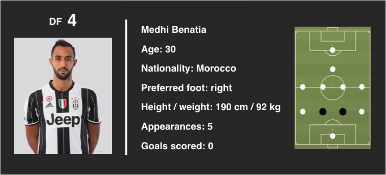Click the Age: 30 line
The height and width of the screenshot is (175, 386).
(x=158, y=49)
